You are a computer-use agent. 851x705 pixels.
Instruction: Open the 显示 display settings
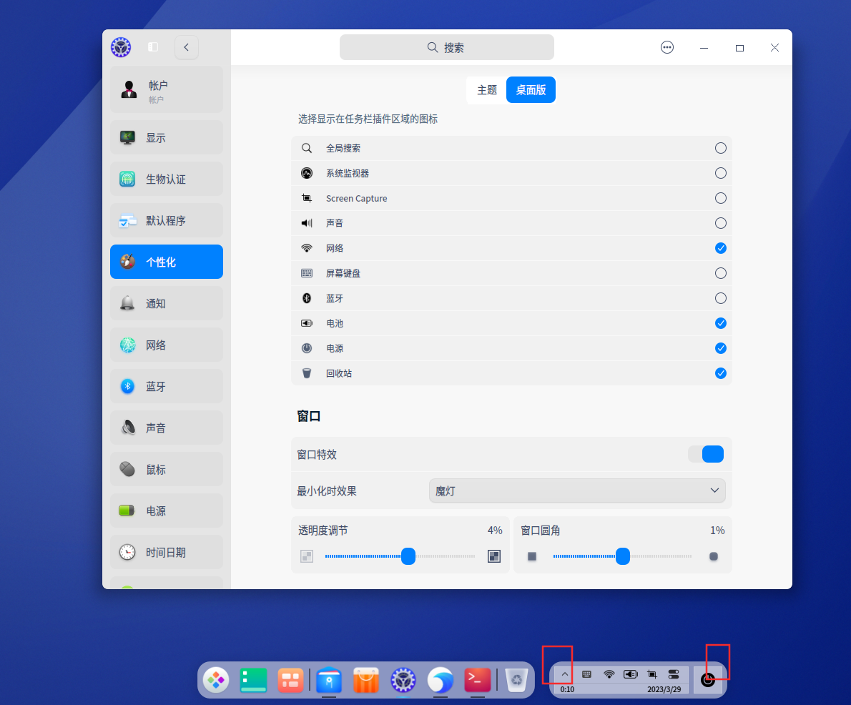(166, 138)
